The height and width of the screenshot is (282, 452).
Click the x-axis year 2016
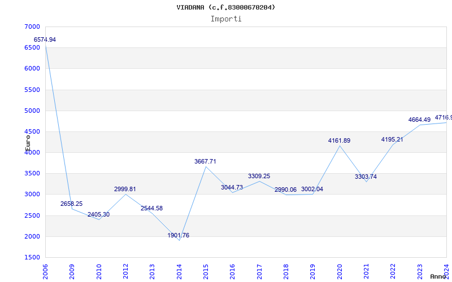pos(233,272)
